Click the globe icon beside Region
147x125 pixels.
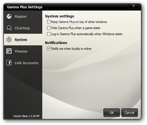[x=9, y=16]
